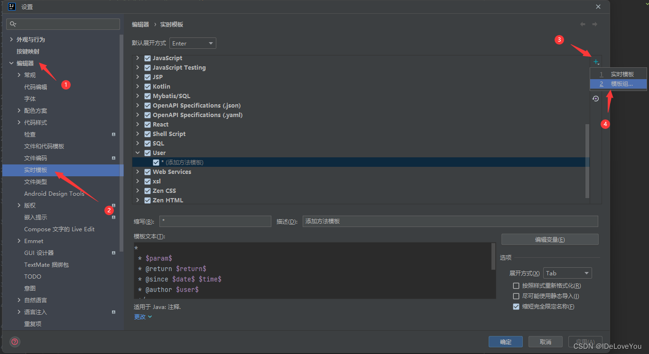Uncheck the Kotlin template group
Image resolution: width=649 pixels, height=354 pixels.
[x=148, y=86]
